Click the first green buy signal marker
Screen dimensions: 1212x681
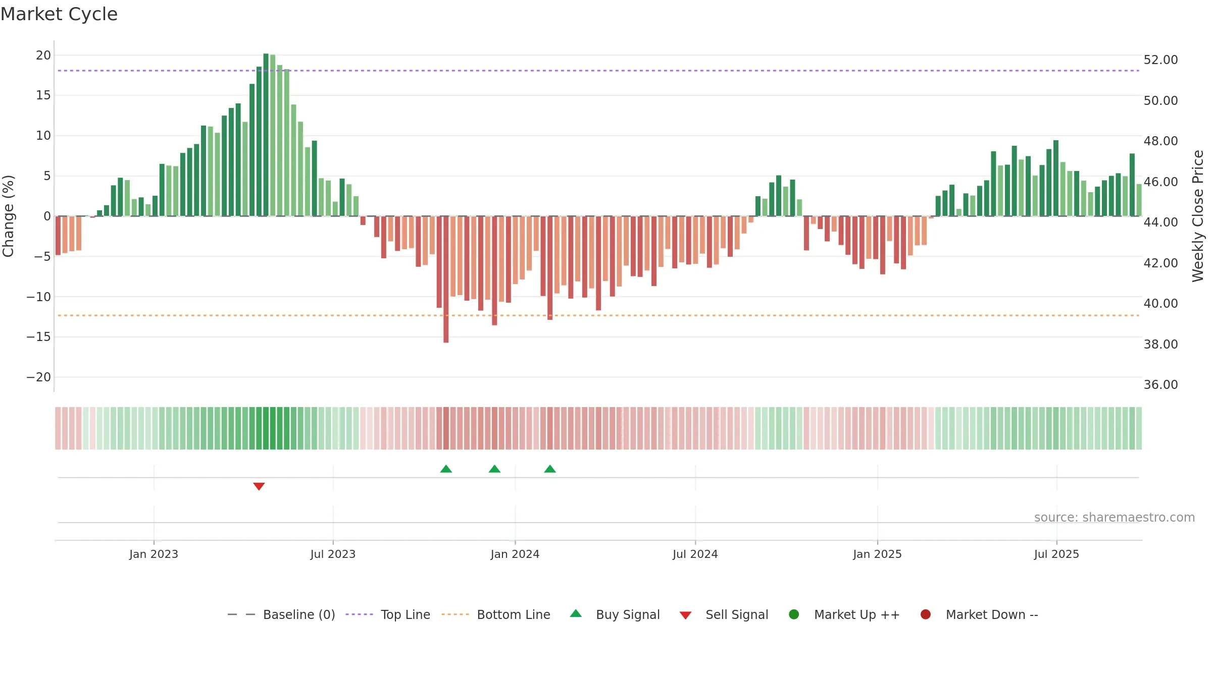pyautogui.click(x=446, y=469)
